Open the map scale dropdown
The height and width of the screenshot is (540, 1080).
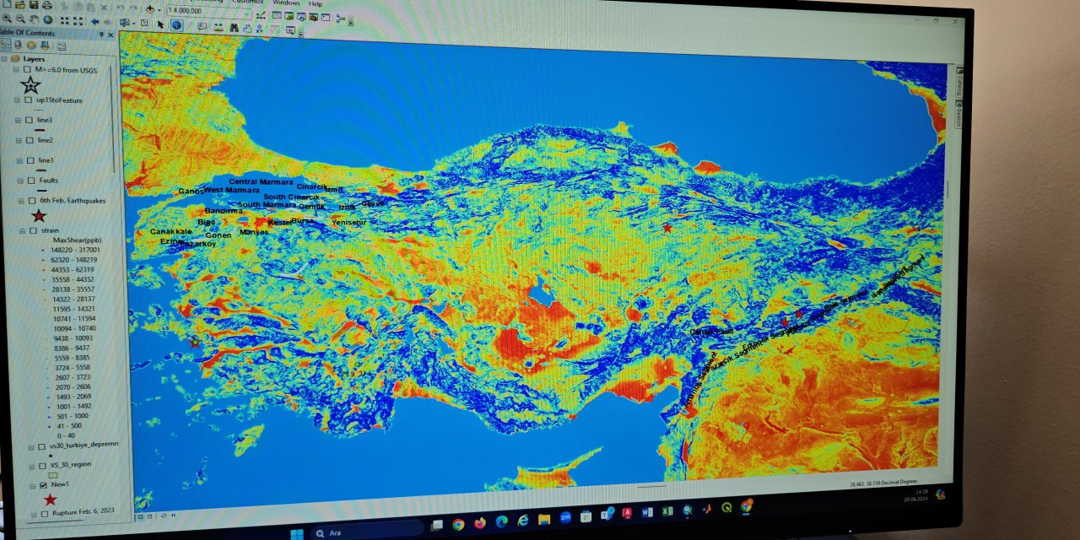point(247,12)
